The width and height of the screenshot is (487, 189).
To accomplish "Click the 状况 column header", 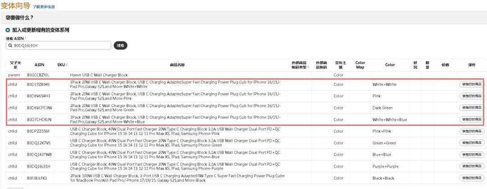I will [415, 65].
